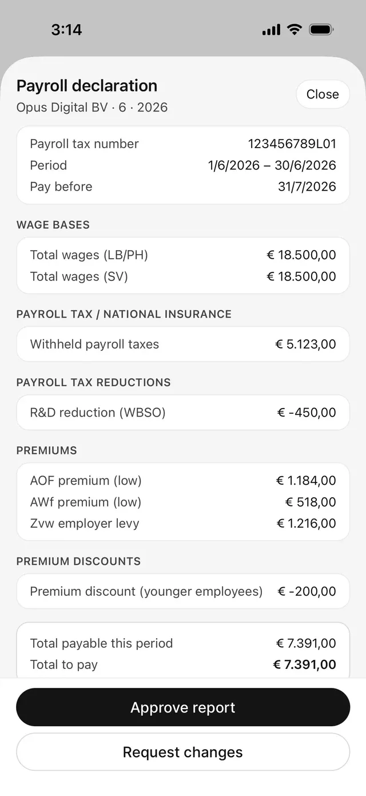This screenshot has width=366, height=796.
Task: Tap the Pay before 31/7/2026 row
Action: coord(183,187)
